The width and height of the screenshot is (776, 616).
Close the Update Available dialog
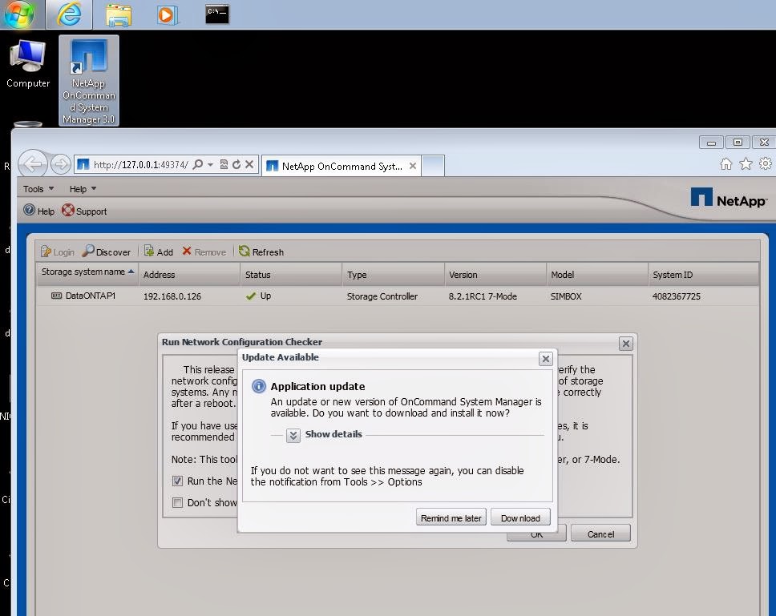pyautogui.click(x=545, y=358)
